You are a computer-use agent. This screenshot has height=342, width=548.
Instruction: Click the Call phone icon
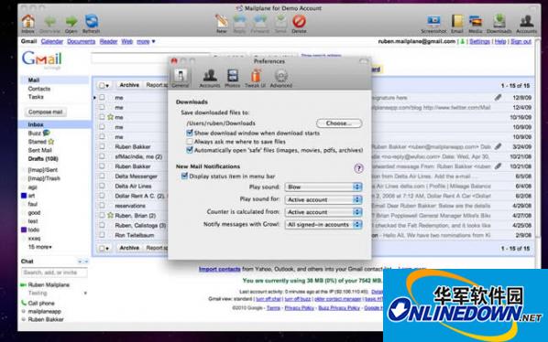coord(24,303)
